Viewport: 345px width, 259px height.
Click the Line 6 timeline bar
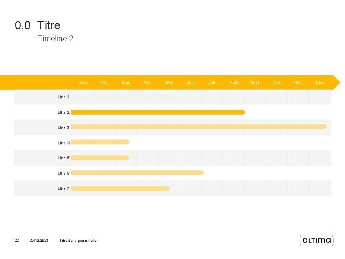click(x=138, y=173)
